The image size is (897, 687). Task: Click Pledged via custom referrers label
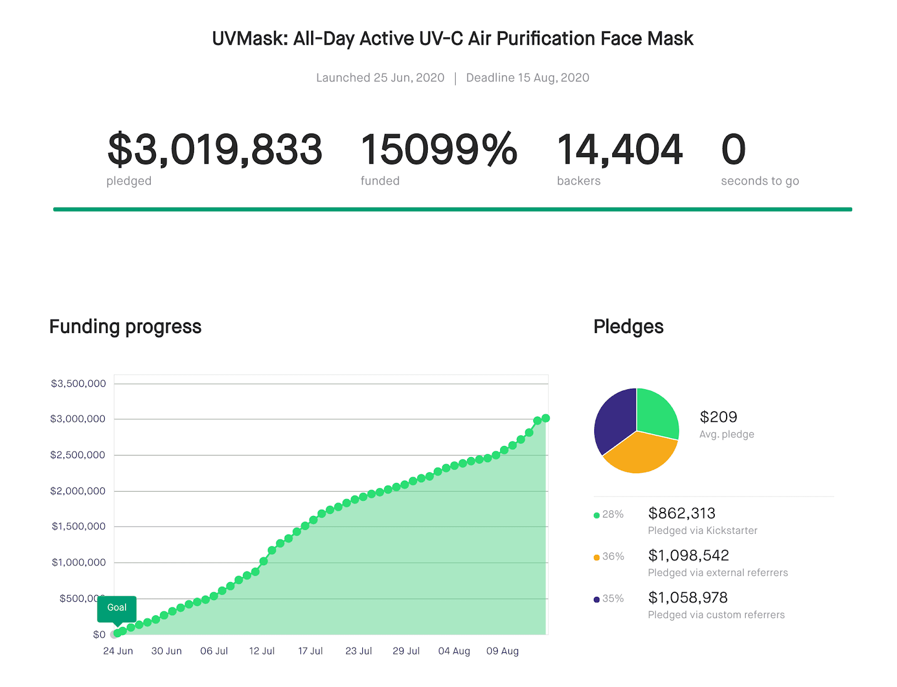pyautogui.click(x=716, y=615)
